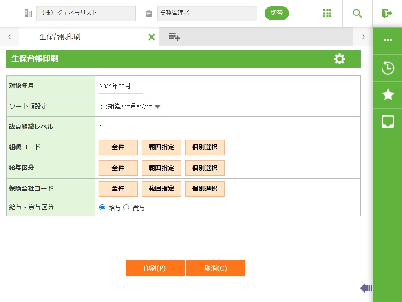This screenshot has width=402, height=302.
Task: Click the 対象年月 input field
Action: coord(121,86)
